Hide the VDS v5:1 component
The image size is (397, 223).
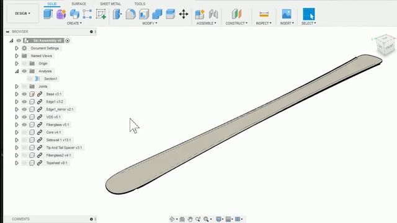pyautogui.click(x=24, y=117)
